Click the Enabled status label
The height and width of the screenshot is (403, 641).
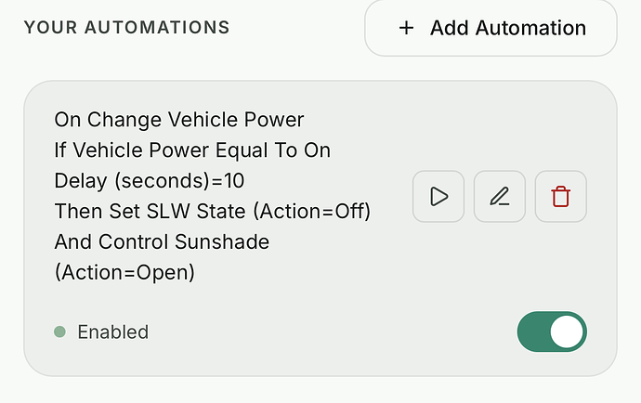[x=113, y=331]
